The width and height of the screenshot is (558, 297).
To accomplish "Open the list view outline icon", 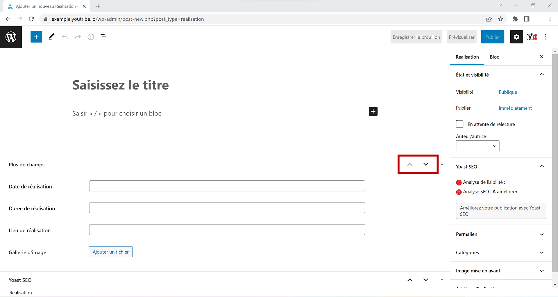I will point(104,37).
